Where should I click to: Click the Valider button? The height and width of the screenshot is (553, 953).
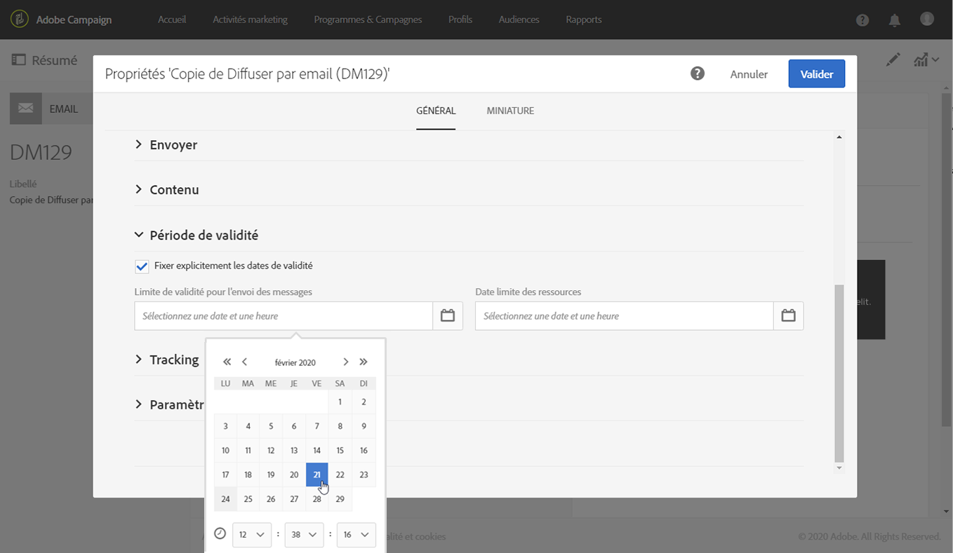[x=817, y=74]
